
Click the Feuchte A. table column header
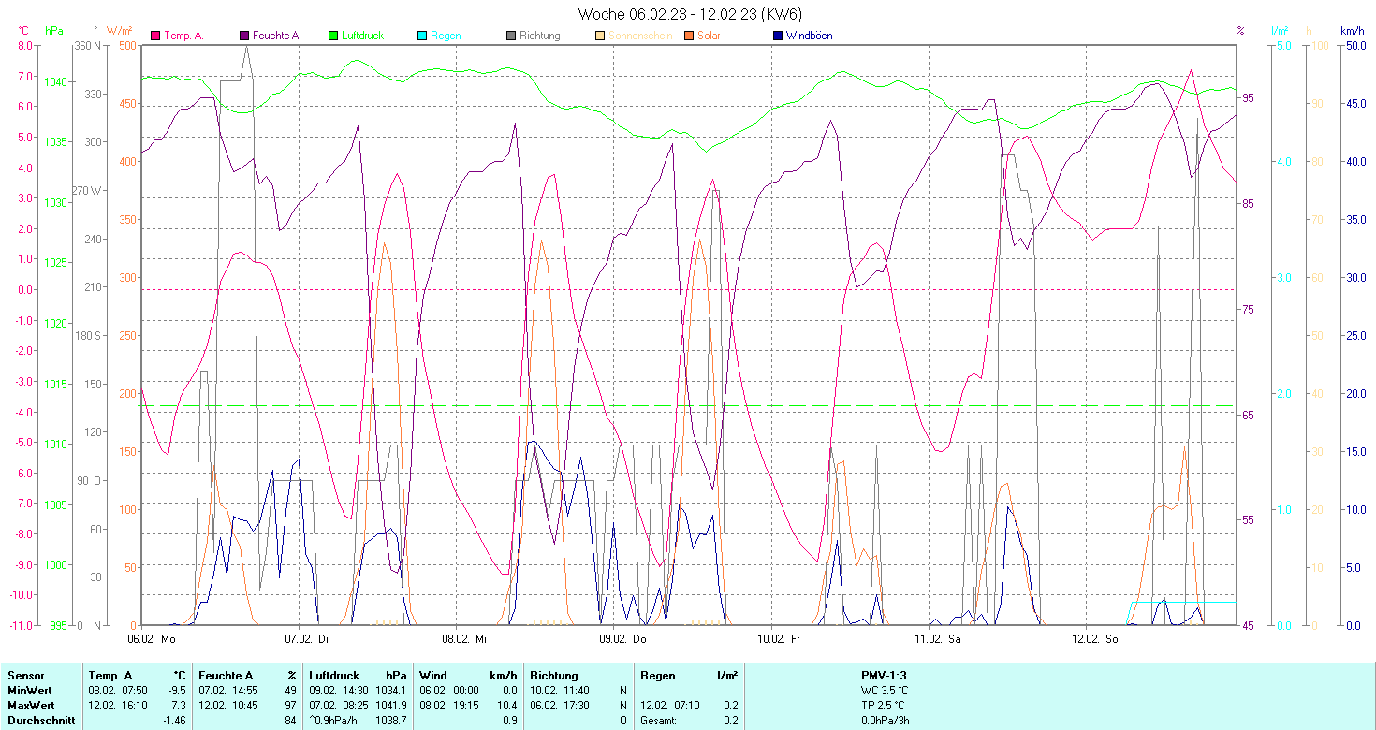tap(227, 675)
